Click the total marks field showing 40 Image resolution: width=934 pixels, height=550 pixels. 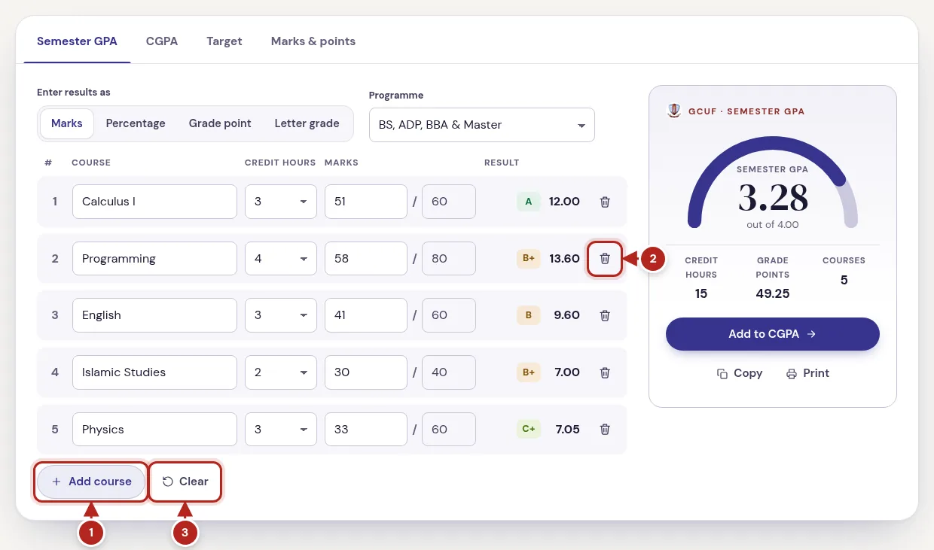449,372
